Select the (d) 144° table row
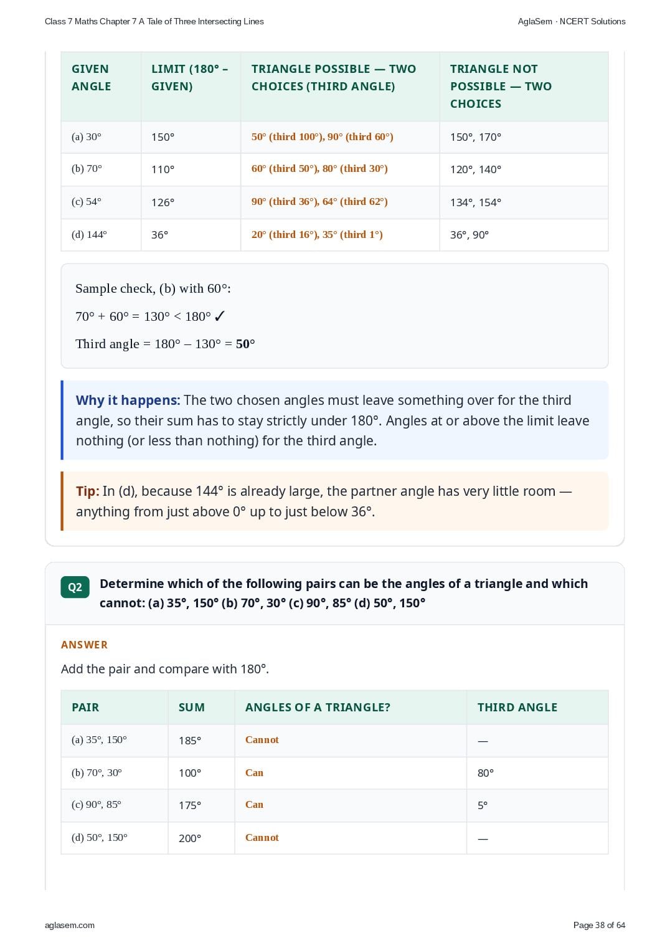This screenshot has height=948, width=670. [334, 235]
